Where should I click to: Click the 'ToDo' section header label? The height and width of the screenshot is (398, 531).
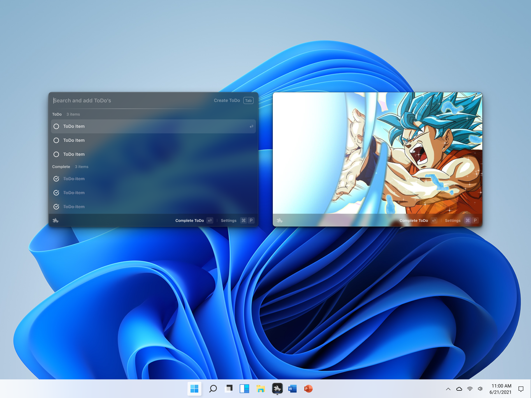pyautogui.click(x=57, y=114)
